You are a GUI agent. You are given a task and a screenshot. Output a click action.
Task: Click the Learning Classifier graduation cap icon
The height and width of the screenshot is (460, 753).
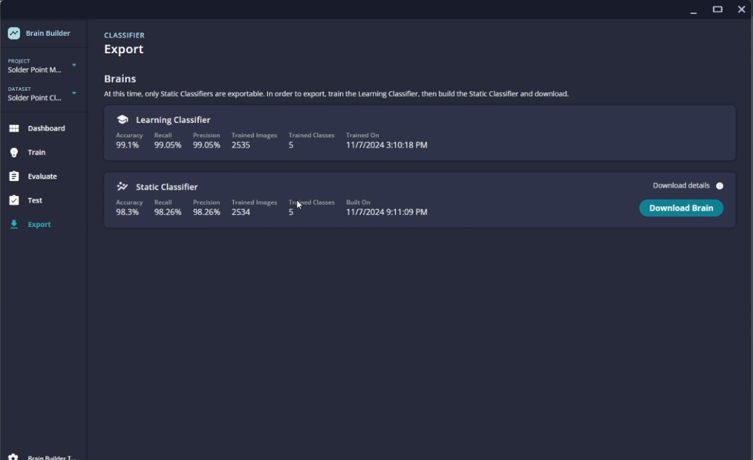[122, 119]
